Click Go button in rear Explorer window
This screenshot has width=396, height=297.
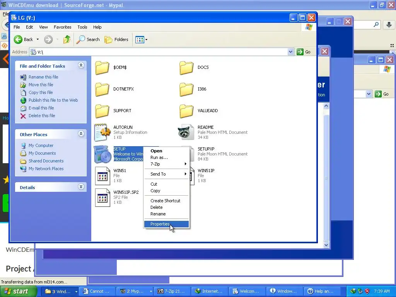[382, 94]
